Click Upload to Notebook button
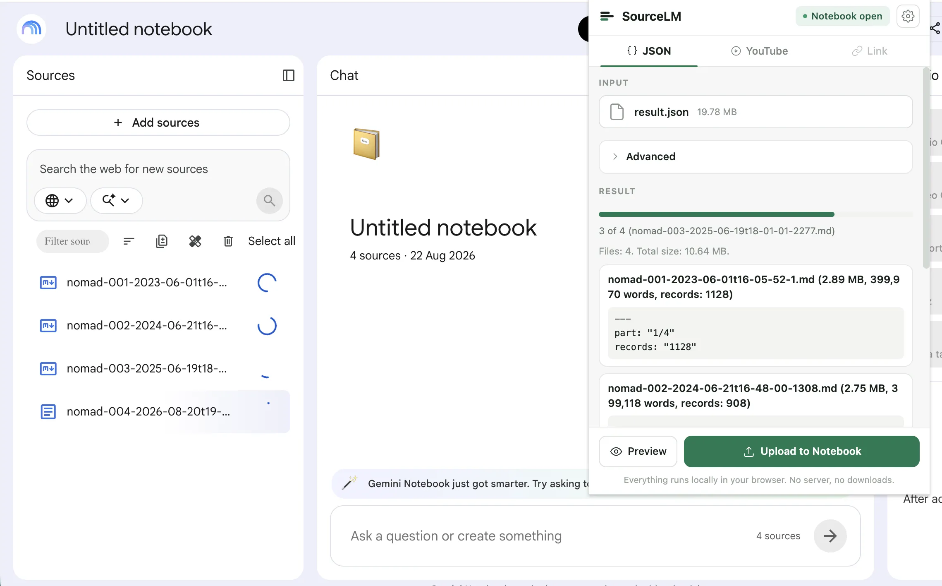 coord(801,451)
